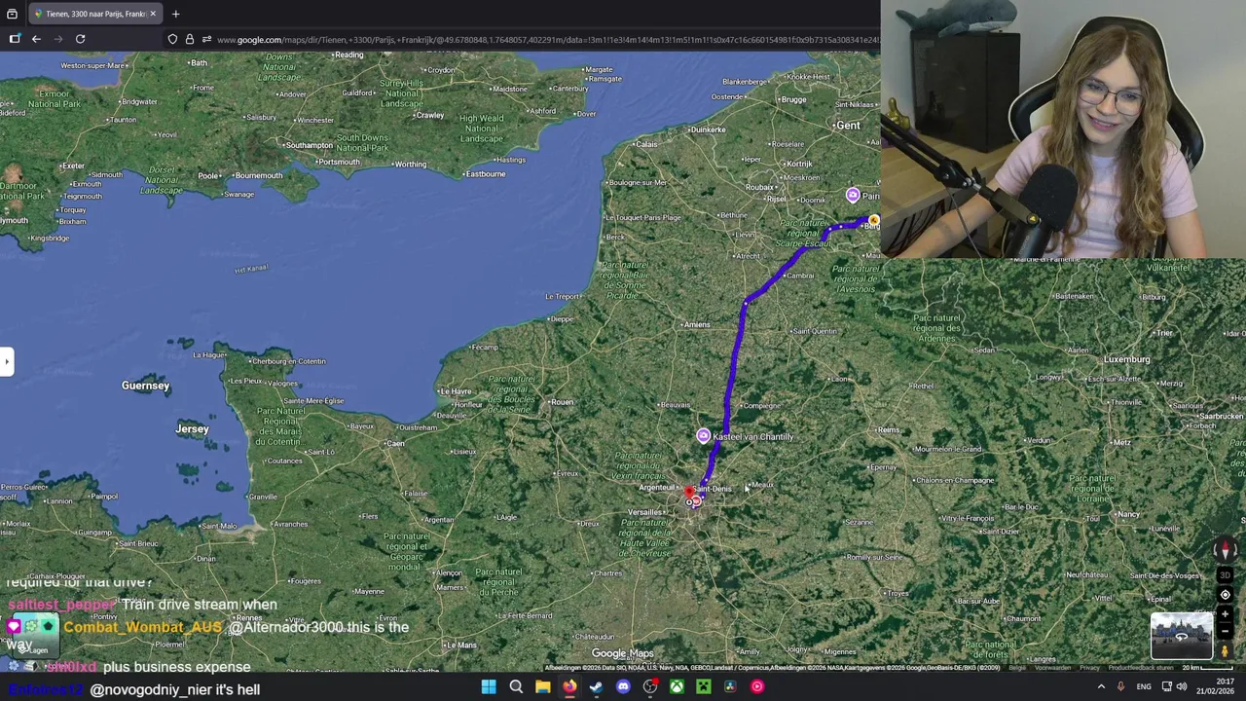
Task: Open the sidebar toggle icon left of the back arrow
Action: coord(14,39)
